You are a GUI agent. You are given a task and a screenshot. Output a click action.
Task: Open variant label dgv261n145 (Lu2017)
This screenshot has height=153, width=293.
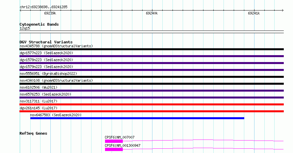point(39,108)
